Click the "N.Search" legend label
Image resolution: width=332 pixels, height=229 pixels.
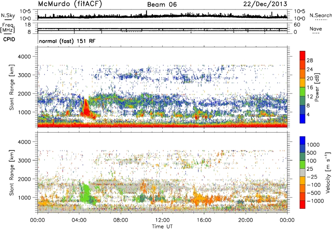(321, 15)
